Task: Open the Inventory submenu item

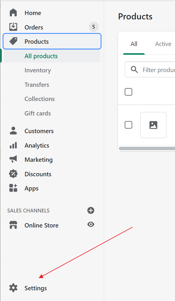Action: click(x=38, y=70)
